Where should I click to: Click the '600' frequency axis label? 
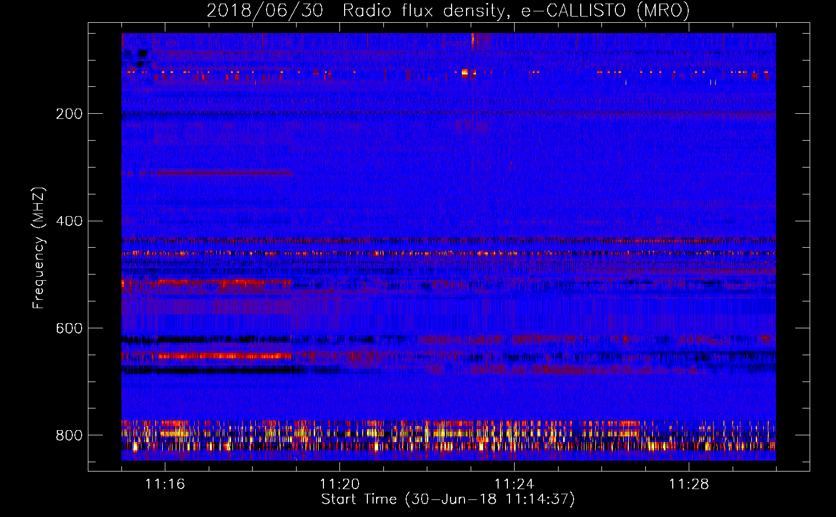tap(69, 329)
